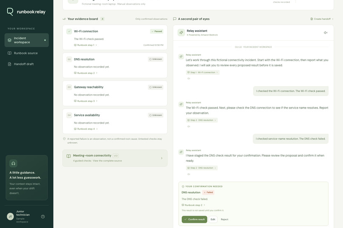Click the Handoff draft document icon

[9, 64]
